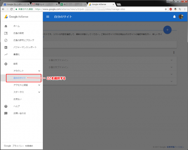
Task: Click the notifications bell icon
Action: click(175, 17)
